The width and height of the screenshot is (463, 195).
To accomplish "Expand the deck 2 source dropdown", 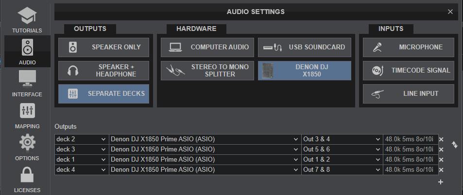I will pos(81,139).
